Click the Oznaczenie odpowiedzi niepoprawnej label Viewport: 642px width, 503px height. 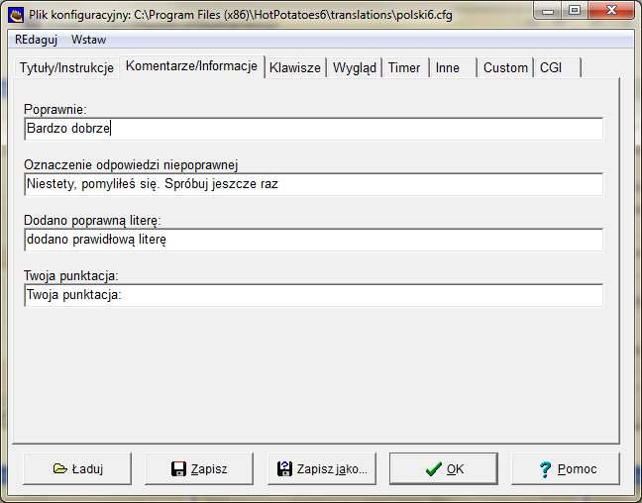(x=131, y=165)
